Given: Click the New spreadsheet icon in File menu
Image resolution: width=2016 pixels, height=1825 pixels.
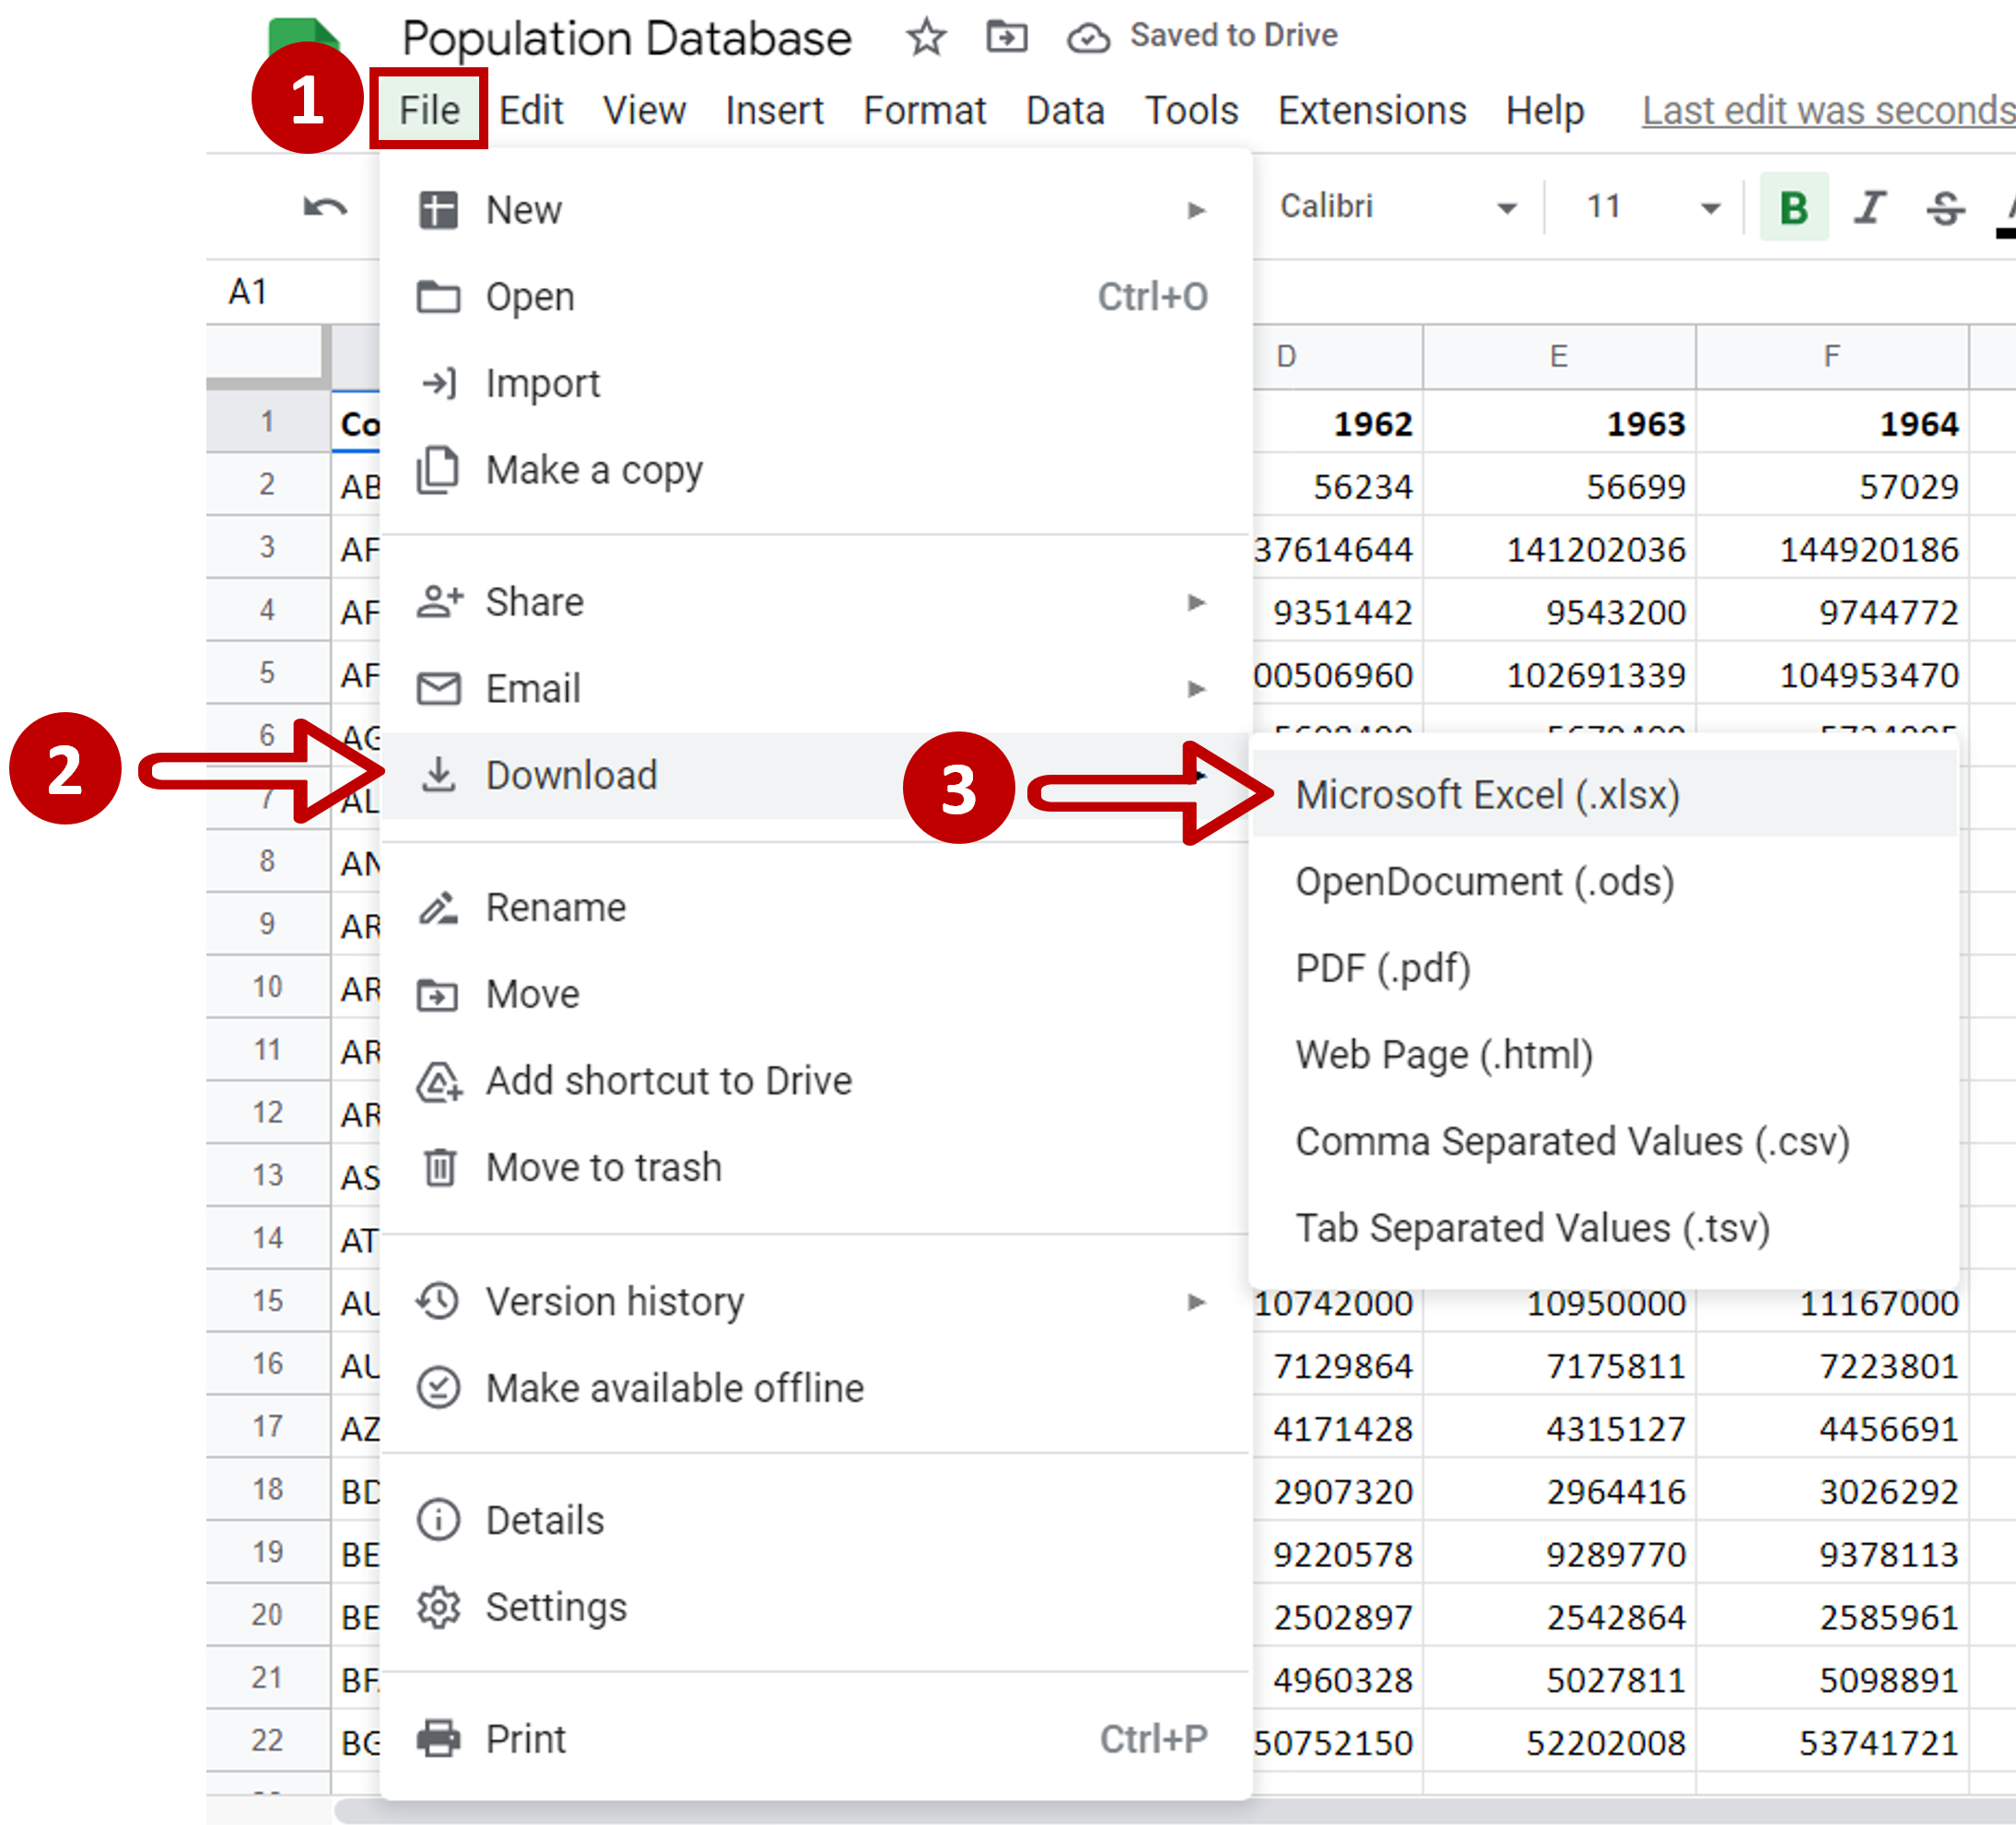Looking at the screenshot, I should (x=438, y=210).
